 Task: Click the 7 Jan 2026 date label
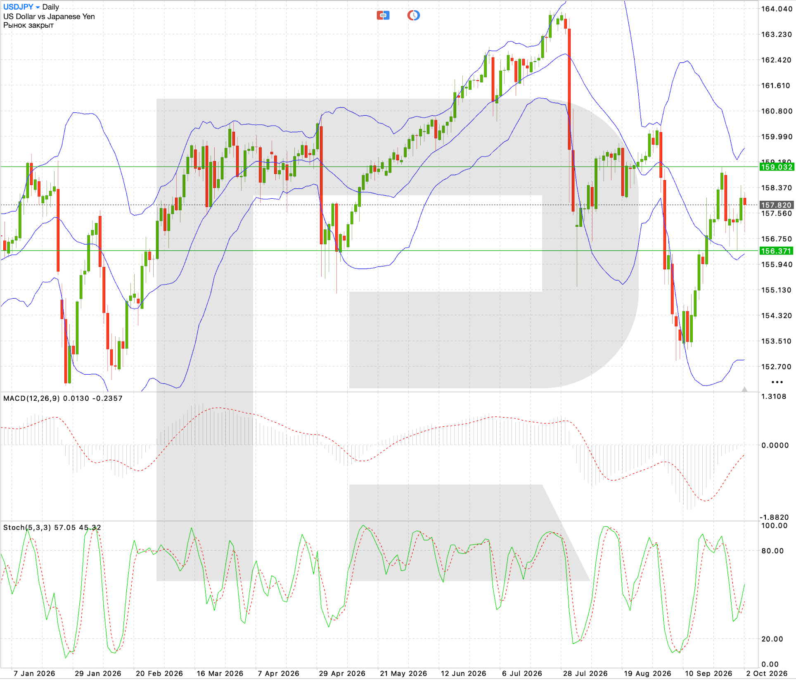(x=34, y=673)
